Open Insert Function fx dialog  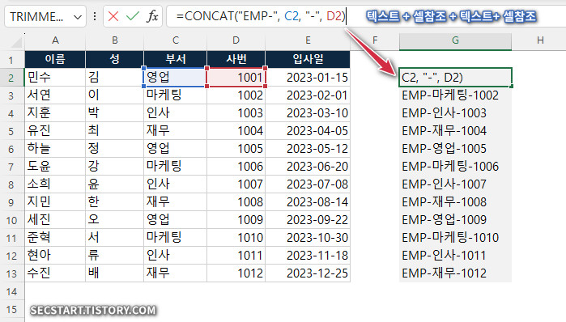tap(152, 16)
